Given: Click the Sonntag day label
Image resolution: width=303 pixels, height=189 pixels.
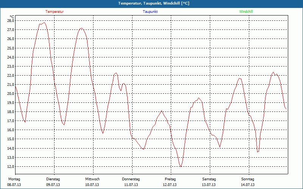Looking at the screenshot, I should [x=248, y=179].
